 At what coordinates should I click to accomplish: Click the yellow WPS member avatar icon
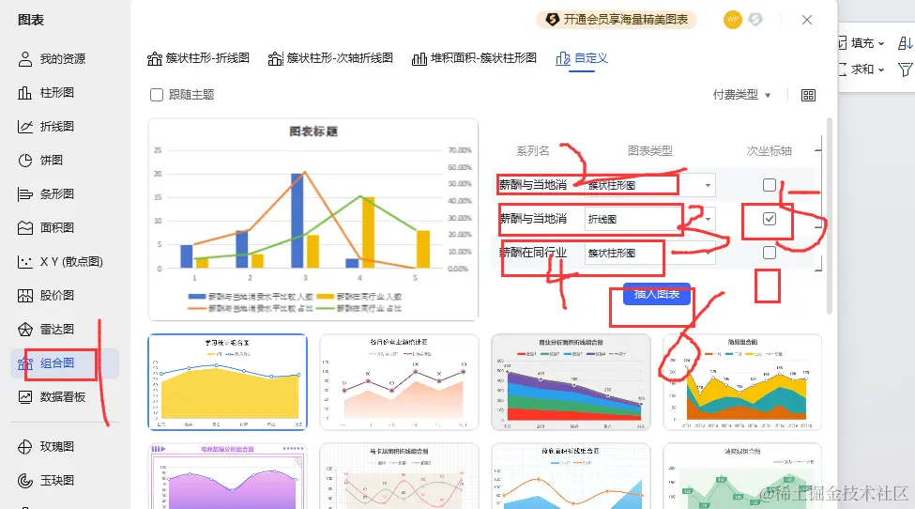click(x=732, y=20)
